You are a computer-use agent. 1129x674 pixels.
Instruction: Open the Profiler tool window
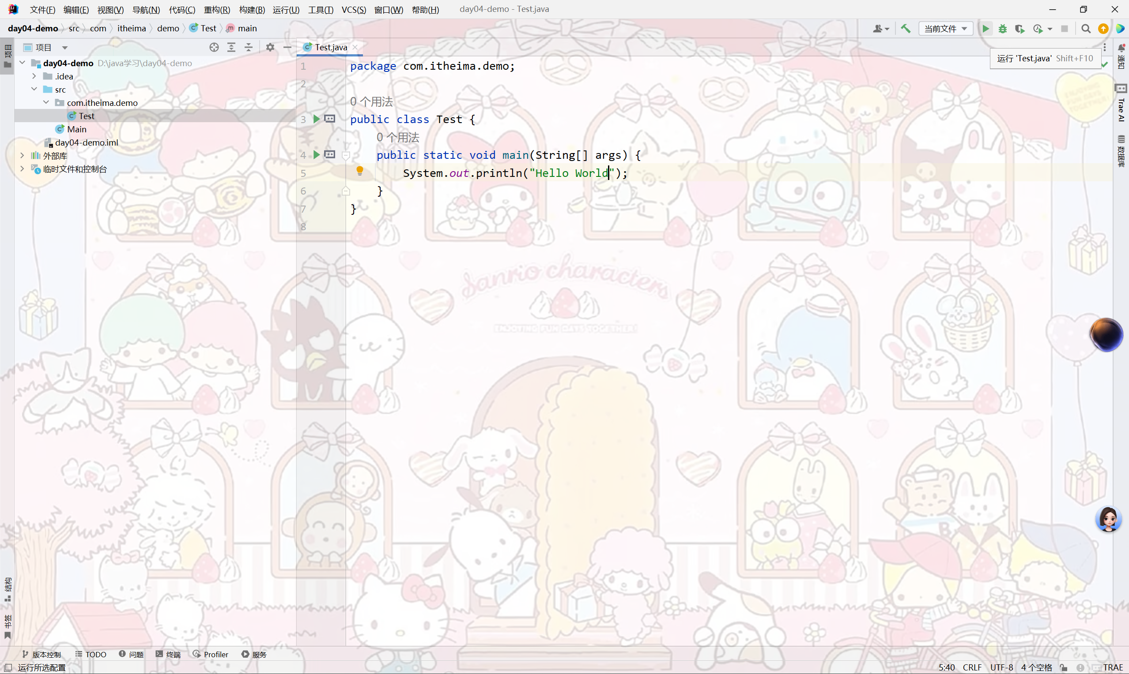(211, 655)
